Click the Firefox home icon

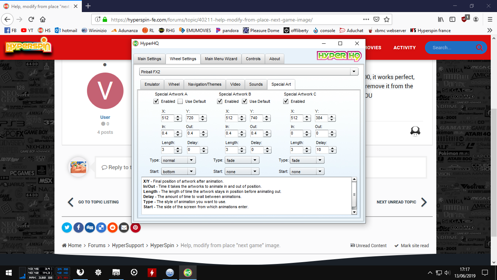(43, 19)
